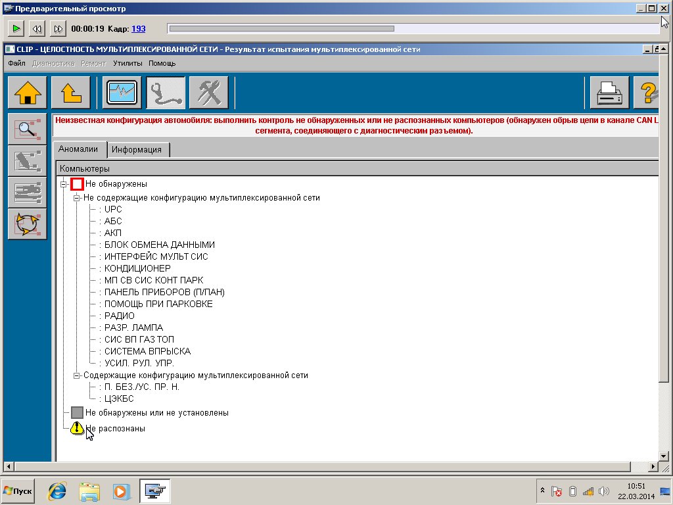This screenshot has width=673, height=505.
Task: Click horizontal scrollbar right arrow
Action: pos(653,466)
